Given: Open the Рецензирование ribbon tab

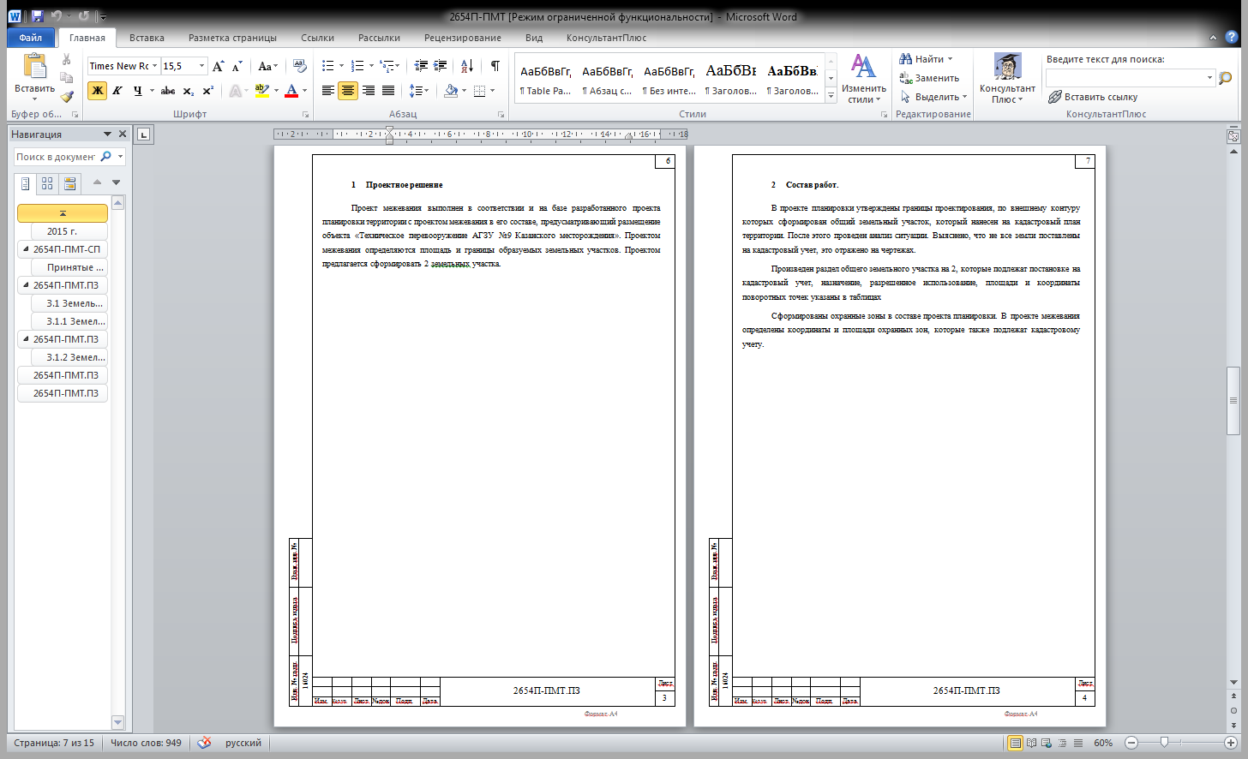Looking at the screenshot, I should pyautogui.click(x=463, y=38).
